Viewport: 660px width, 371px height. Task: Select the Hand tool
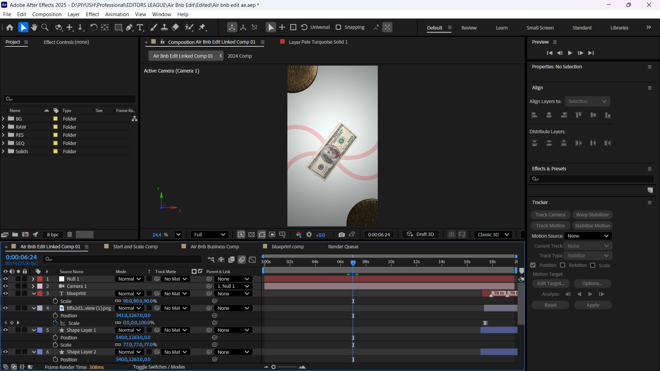click(x=34, y=27)
